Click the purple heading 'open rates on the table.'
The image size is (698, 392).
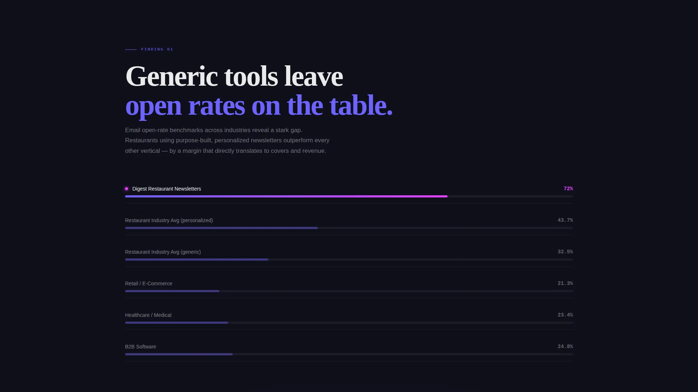259,106
